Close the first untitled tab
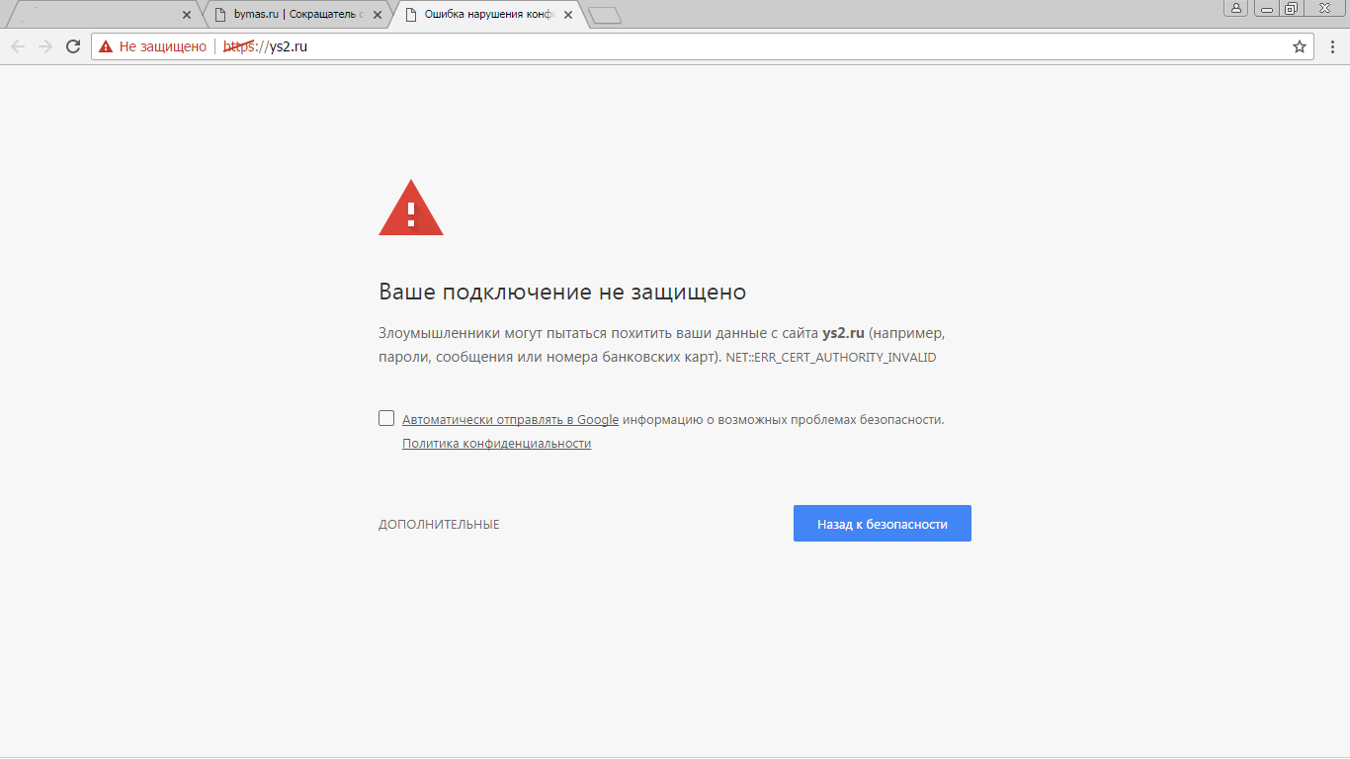 click(x=187, y=15)
